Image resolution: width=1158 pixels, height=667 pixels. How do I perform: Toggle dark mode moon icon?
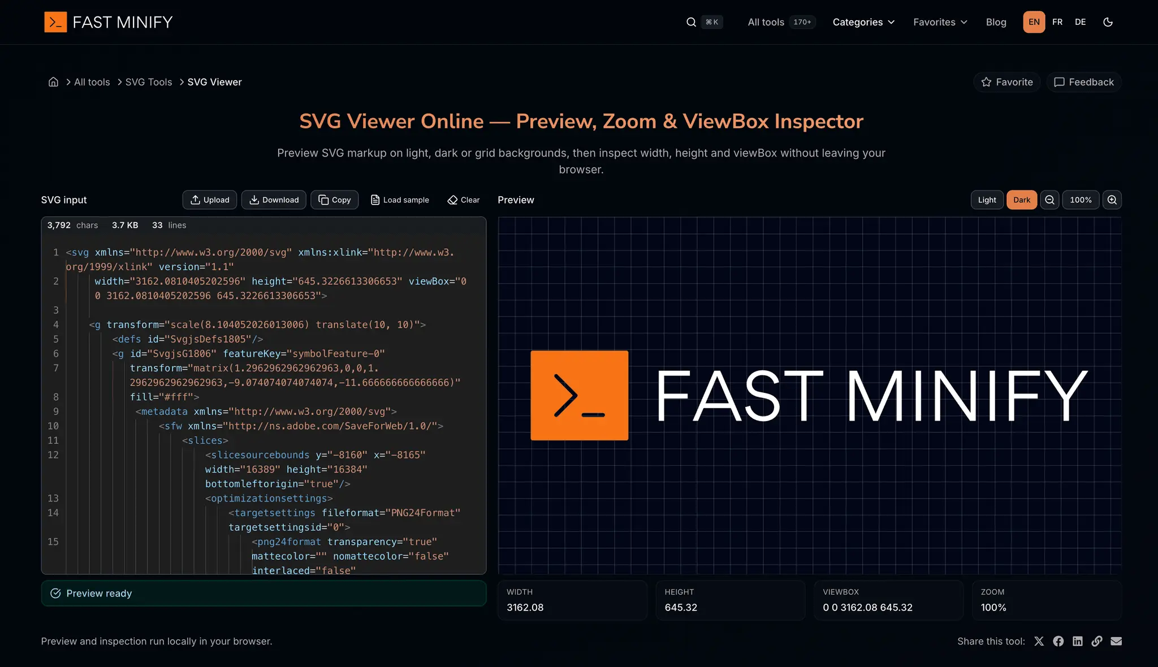coord(1108,22)
